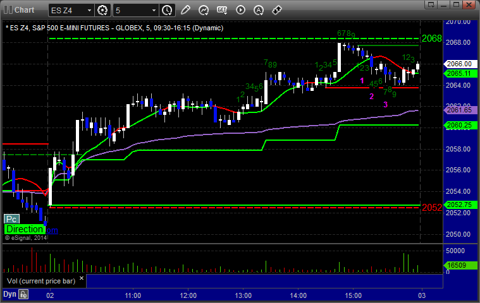Click the purple 2061.65 price tag
The width and height of the screenshot is (480, 303).
(460, 110)
